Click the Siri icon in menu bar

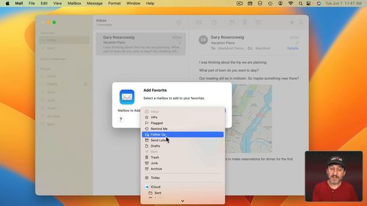pyautogui.click(x=319, y=3)
